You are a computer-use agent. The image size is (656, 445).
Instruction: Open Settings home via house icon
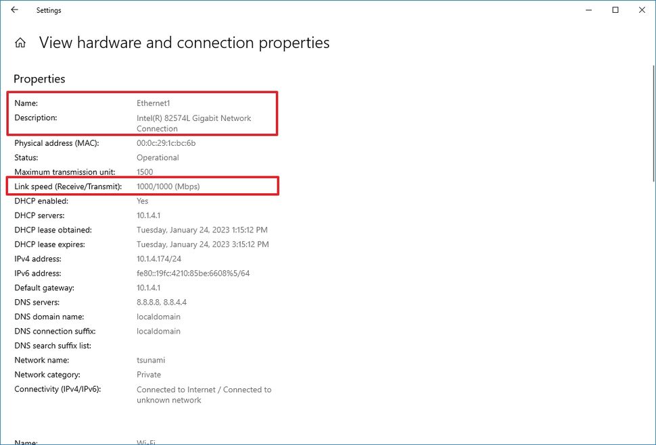20,42
